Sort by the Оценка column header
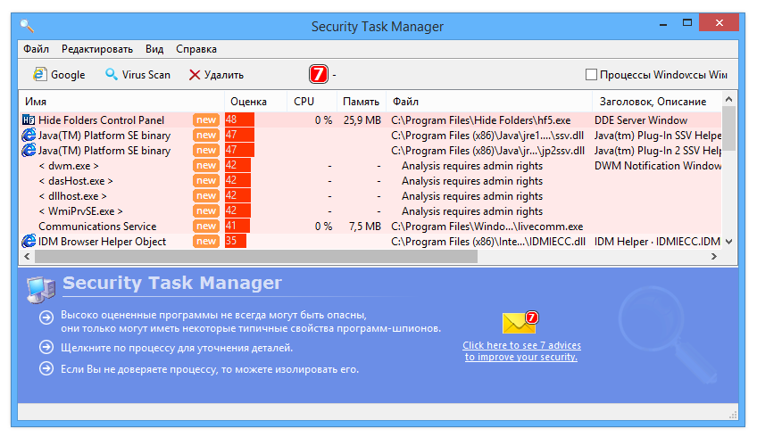The width and height of the screenshot is (757, 437). click(256, 102)
